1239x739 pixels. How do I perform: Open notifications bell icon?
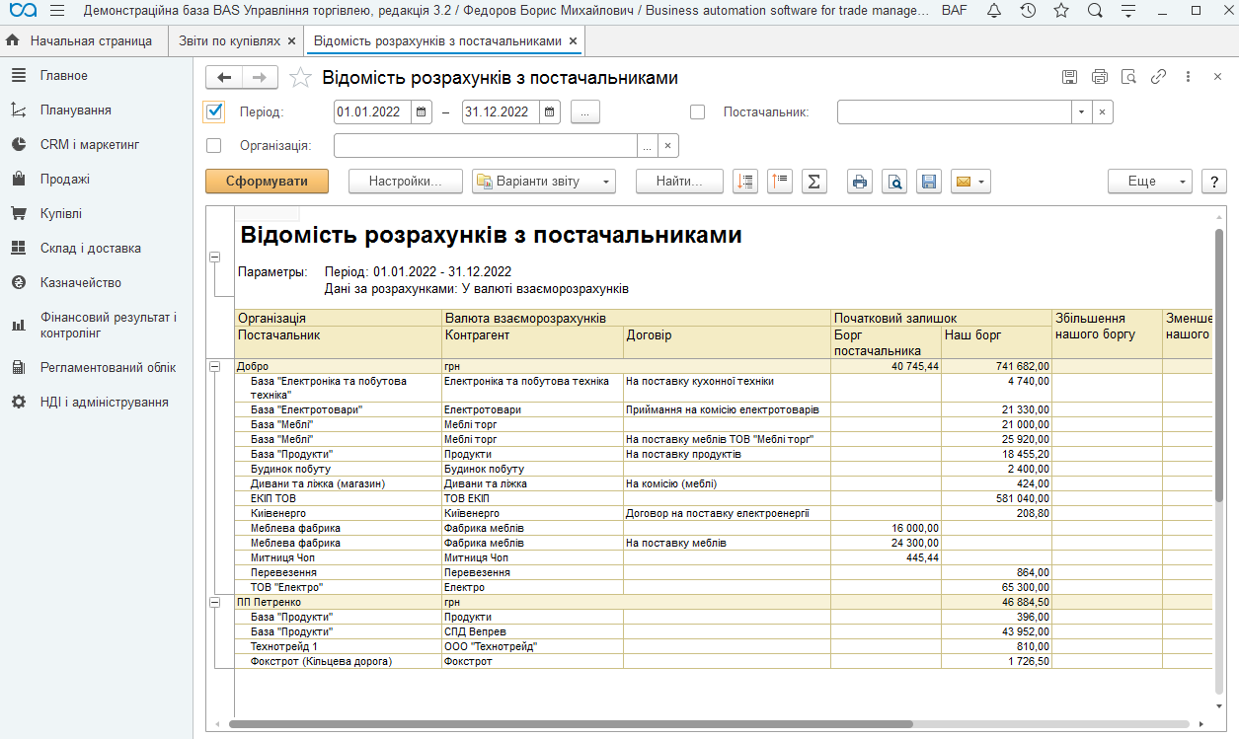(994, 11)
